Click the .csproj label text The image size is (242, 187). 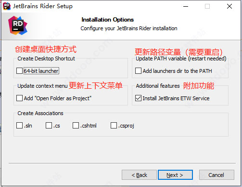point(126,126)
